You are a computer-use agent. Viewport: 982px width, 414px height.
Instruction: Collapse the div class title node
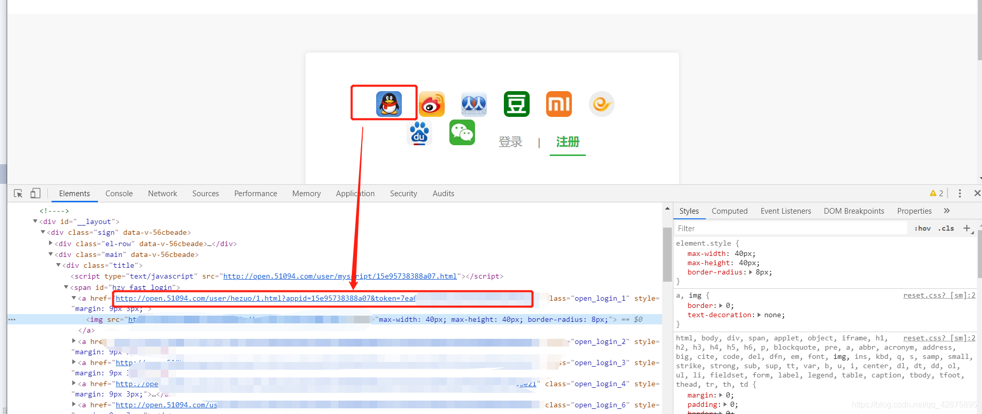click(x=58, y=265)
